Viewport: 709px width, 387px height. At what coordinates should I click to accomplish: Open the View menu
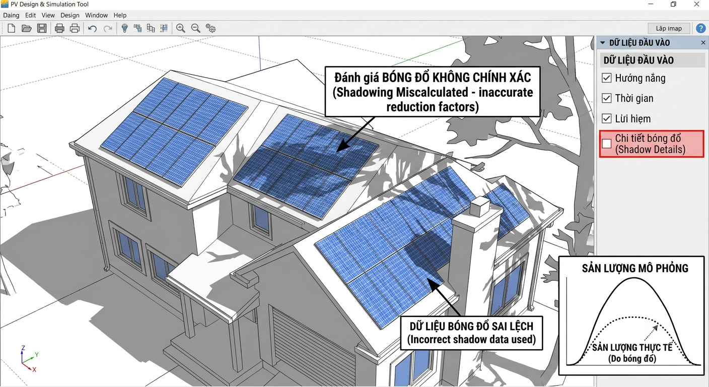(x=48, y=15)
